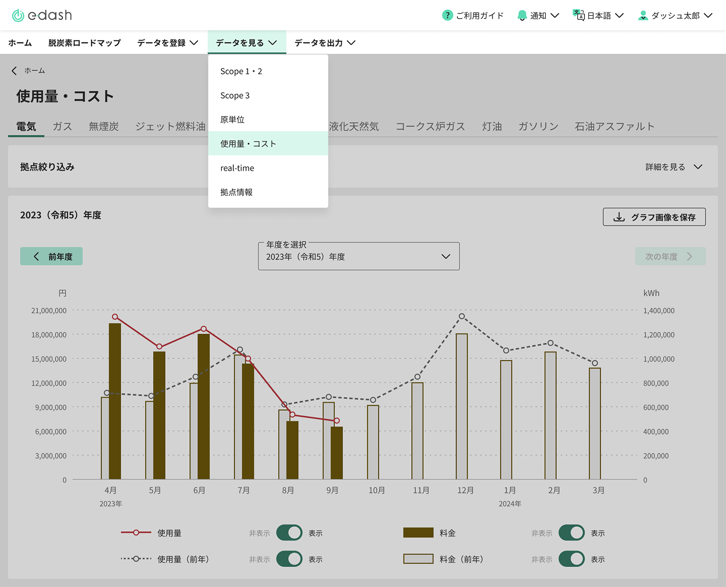Select 原単位 from the データを見る menu
Screen dimensions: 726x587
[x=232, y=119]
